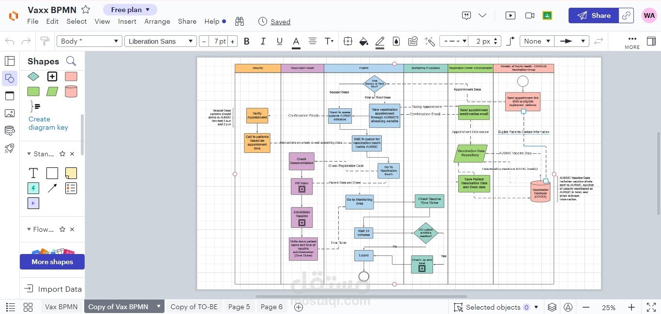Screen dimensions: 661x314
Task: Increase font size with plus stepper
Action: click(x=233, y=41)
